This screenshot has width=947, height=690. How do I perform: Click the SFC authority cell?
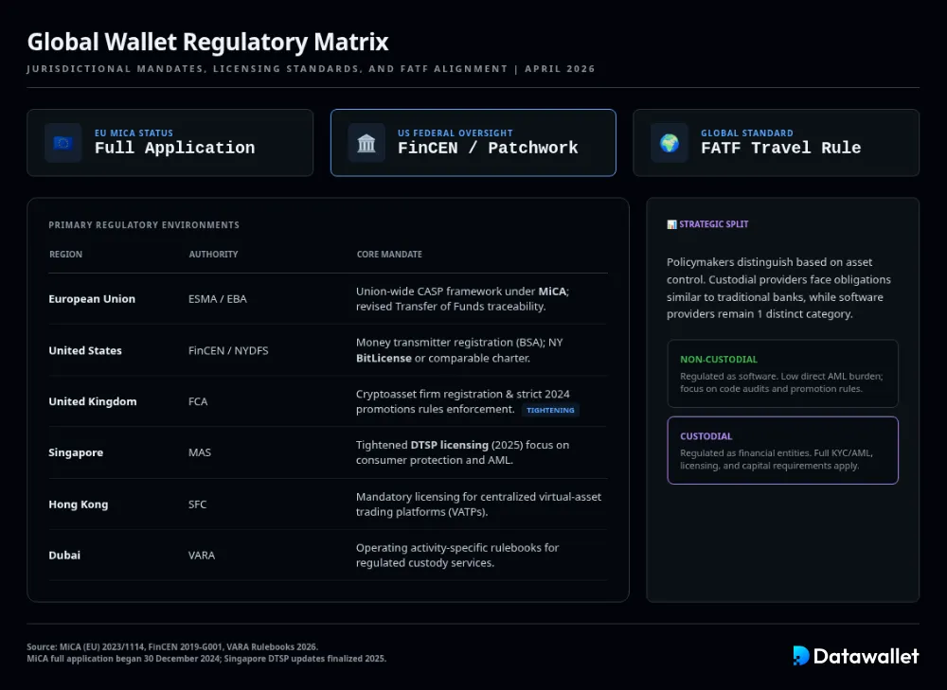tap(197, 504)
